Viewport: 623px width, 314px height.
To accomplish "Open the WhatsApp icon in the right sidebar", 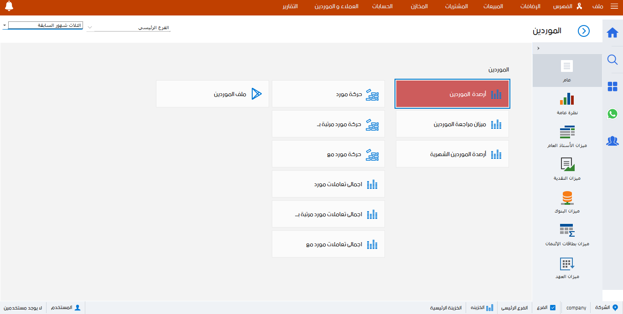I will (x=613, y=114).
